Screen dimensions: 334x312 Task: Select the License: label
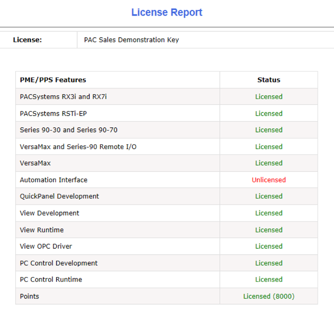click(27, 40)
